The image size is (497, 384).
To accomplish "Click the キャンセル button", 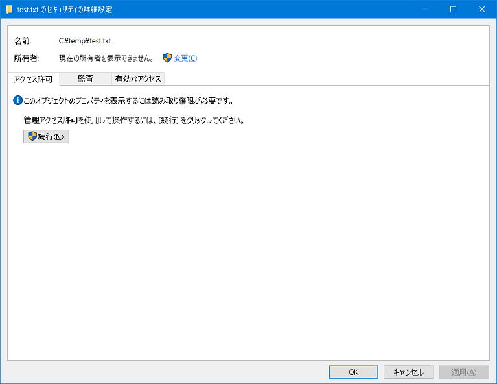I will click(408, 372).
